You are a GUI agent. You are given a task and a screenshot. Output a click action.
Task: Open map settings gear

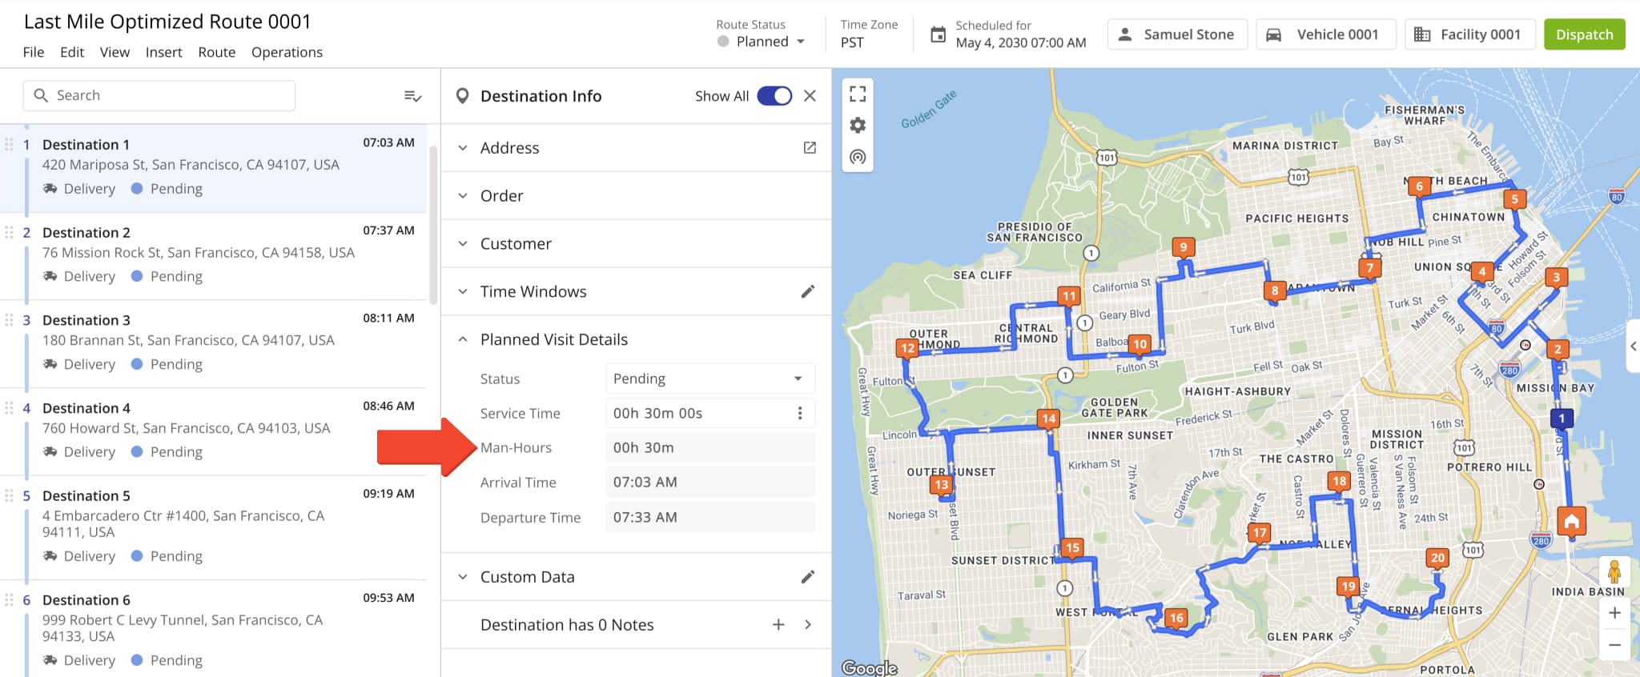coord(858,126)
